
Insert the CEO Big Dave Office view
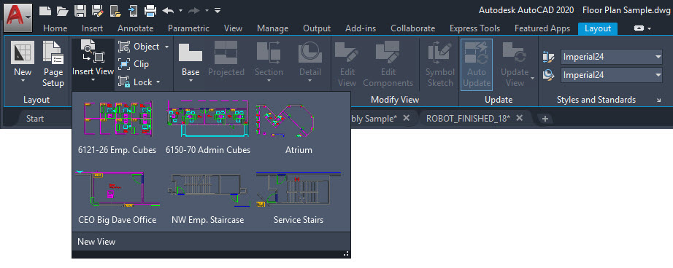[x=118, y=197]
